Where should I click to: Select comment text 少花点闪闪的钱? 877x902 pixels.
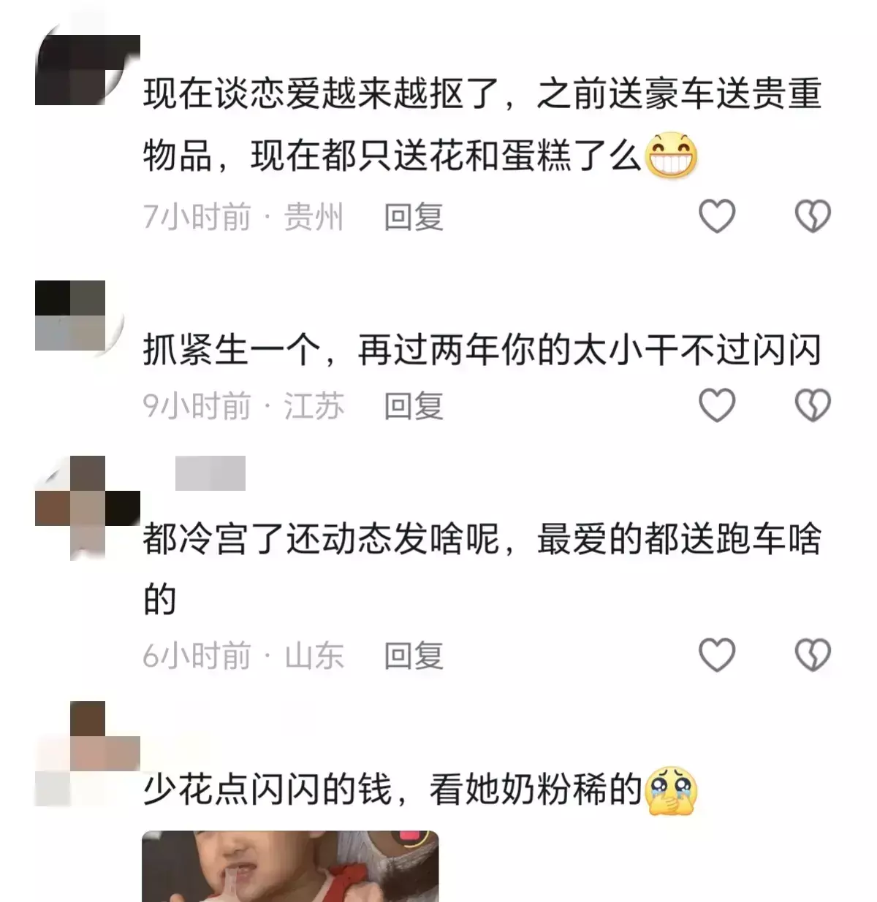pos(267,790)
